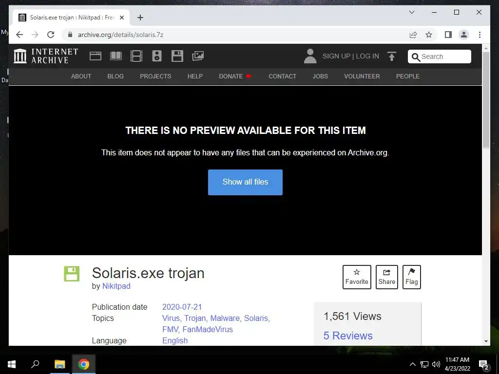Screen dimensions: 499x374
Task: Open the FanMadeVirus topic link
Action: tap(208, 329)
